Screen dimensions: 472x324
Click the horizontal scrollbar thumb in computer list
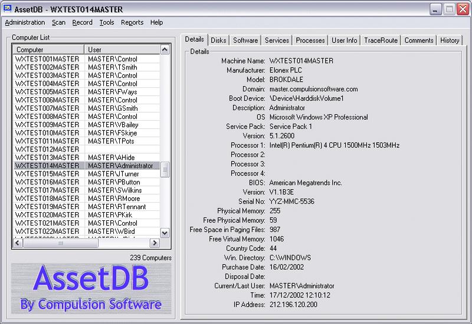pos(61,243)
